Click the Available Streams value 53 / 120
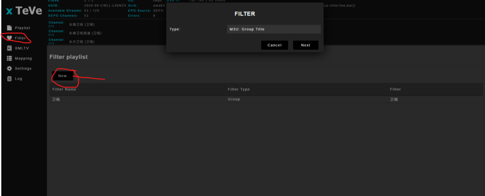This screenshot has height=196, width=485. 93,10
